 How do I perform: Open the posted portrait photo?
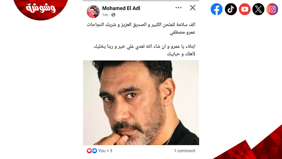point(141,103)
